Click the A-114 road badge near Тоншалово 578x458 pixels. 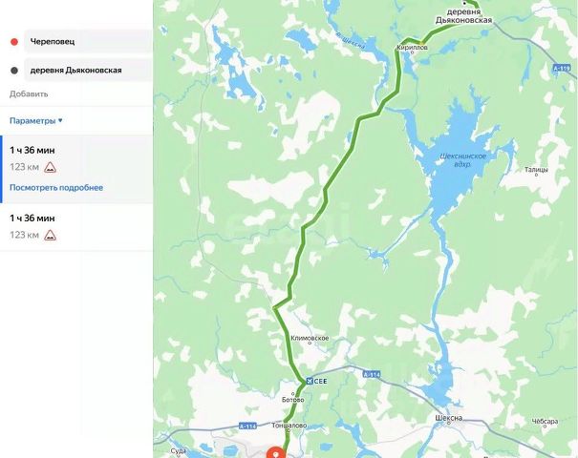pos(247,426)
